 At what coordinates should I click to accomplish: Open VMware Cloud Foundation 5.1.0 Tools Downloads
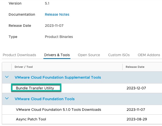(59, 110)
